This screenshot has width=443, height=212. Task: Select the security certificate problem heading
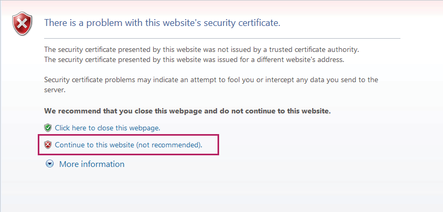coord(162,22)
